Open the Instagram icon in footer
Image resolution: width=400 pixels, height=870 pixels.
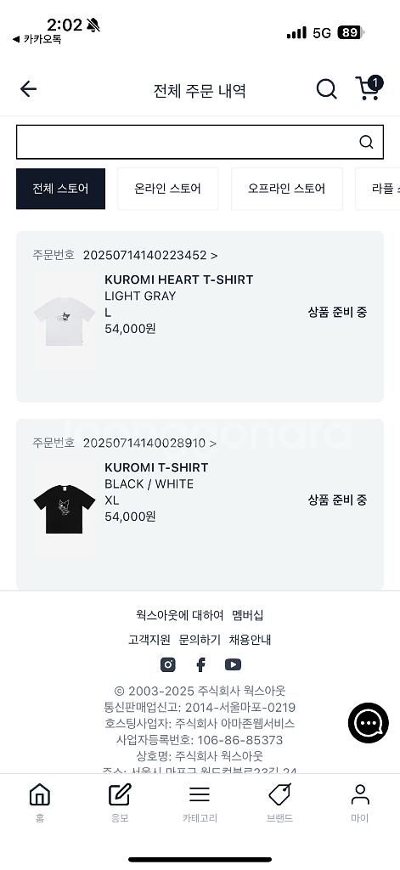pyautogui.click(x=168, y=664)
